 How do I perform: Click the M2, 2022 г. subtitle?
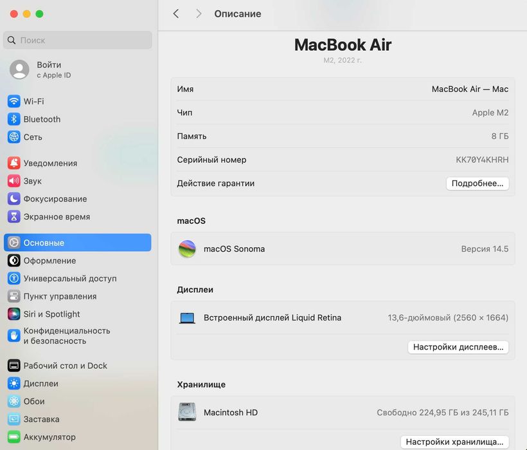343,61
